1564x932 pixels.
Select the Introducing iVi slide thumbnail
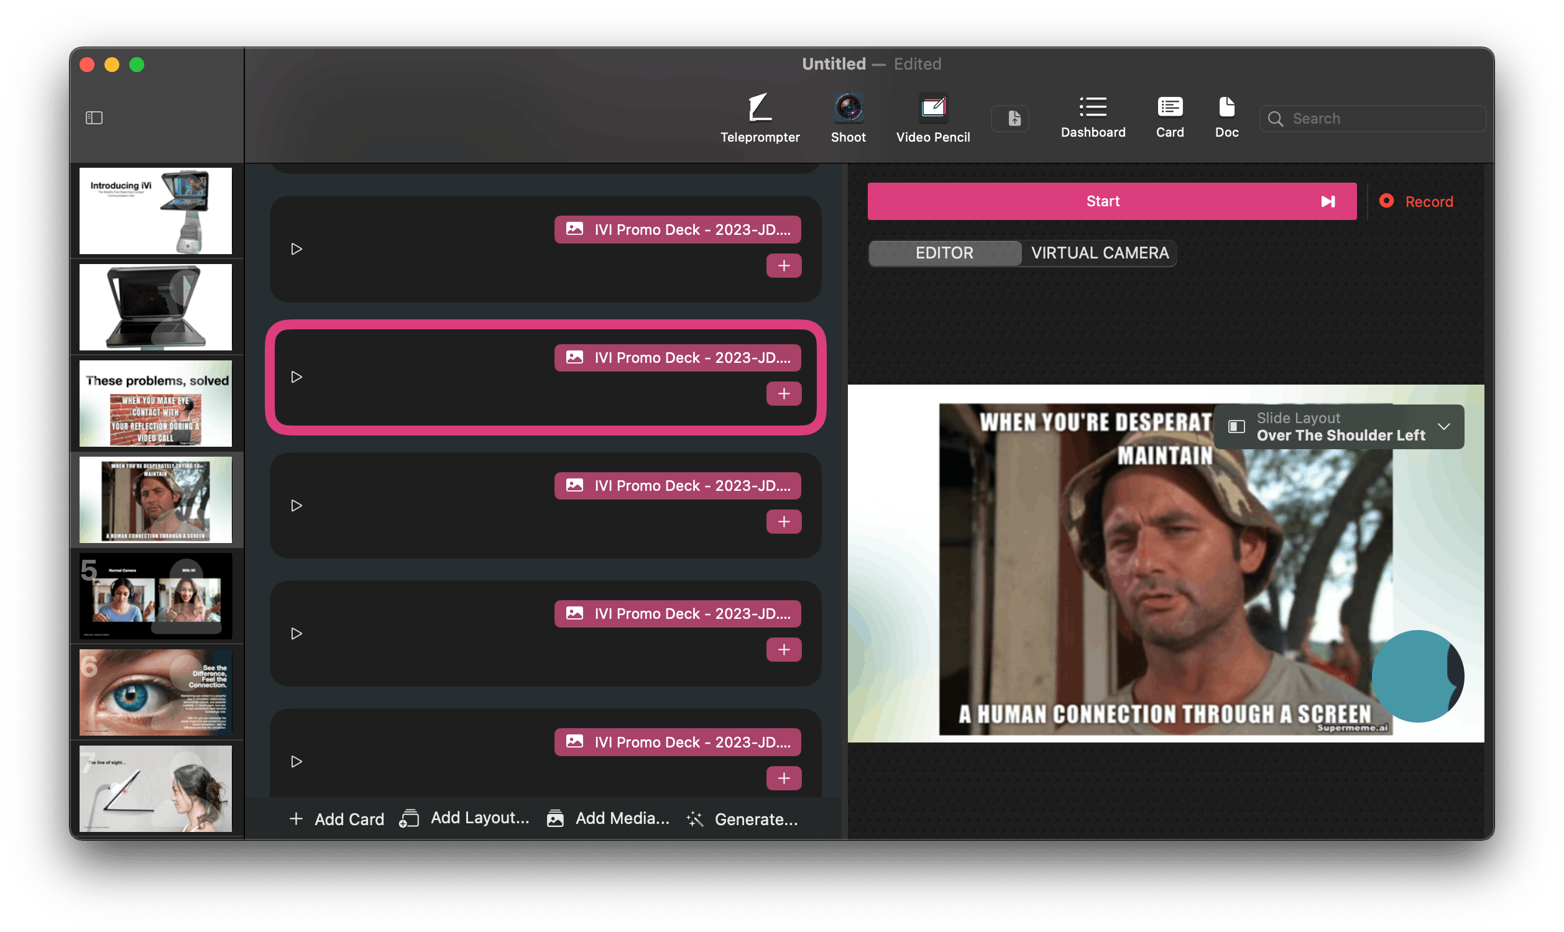156,211
